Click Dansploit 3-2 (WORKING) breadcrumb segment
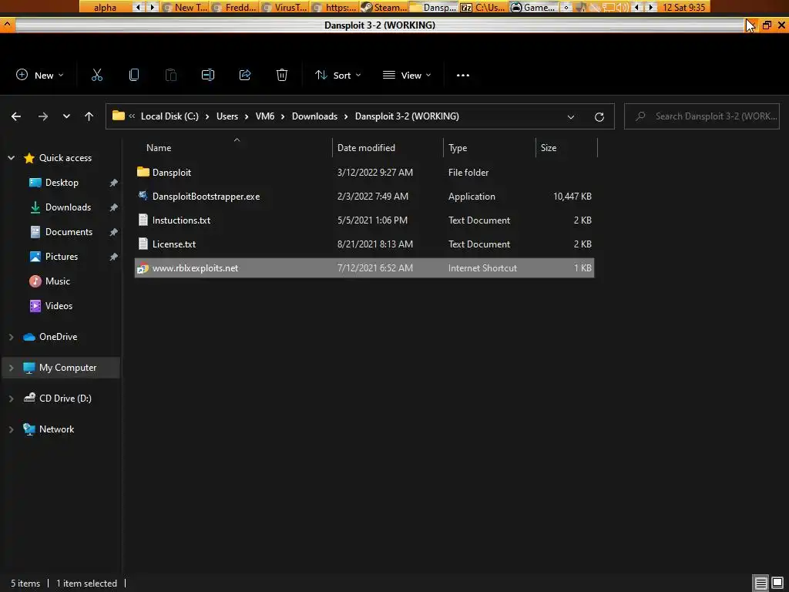789x592 pixels. pos(407,116)
